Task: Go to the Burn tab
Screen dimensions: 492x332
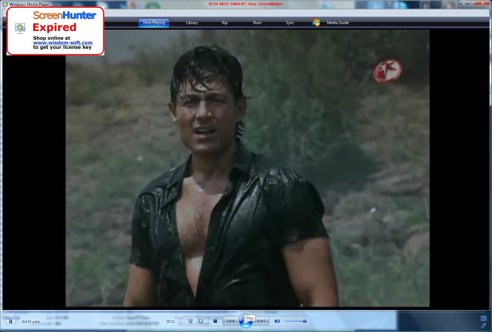Action: [x=257, y=23]
